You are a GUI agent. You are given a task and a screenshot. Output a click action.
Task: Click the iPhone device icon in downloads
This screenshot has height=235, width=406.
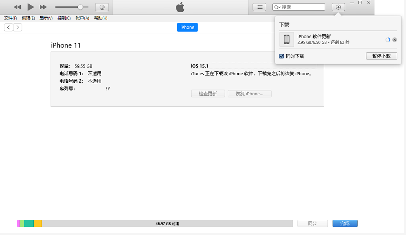pos(286,39)
